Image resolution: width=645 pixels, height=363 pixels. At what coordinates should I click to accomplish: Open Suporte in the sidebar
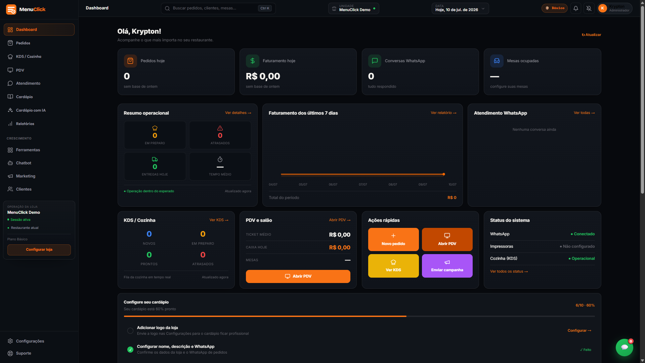tap(39, 353)
